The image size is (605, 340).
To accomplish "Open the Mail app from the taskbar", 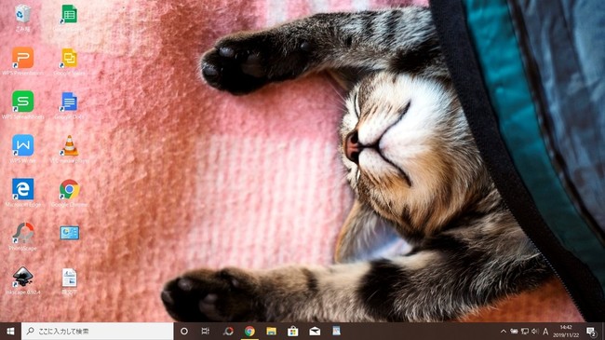I will click(315, 331).
